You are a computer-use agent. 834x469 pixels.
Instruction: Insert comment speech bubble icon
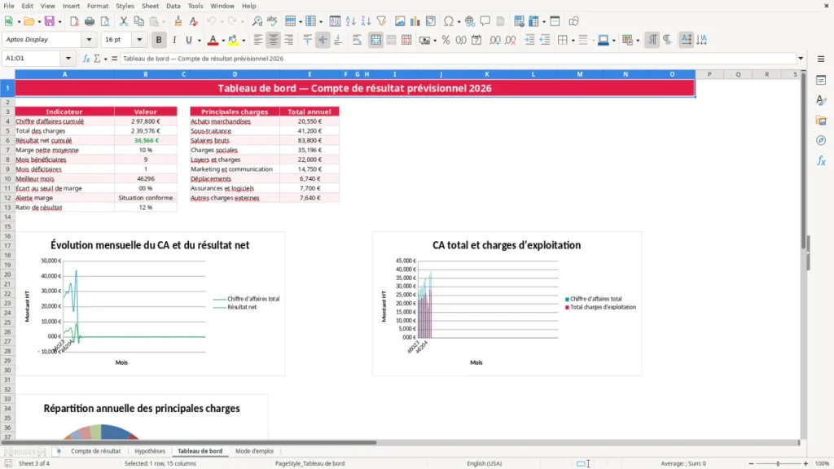pyautogui.click(x=485, y=21)
